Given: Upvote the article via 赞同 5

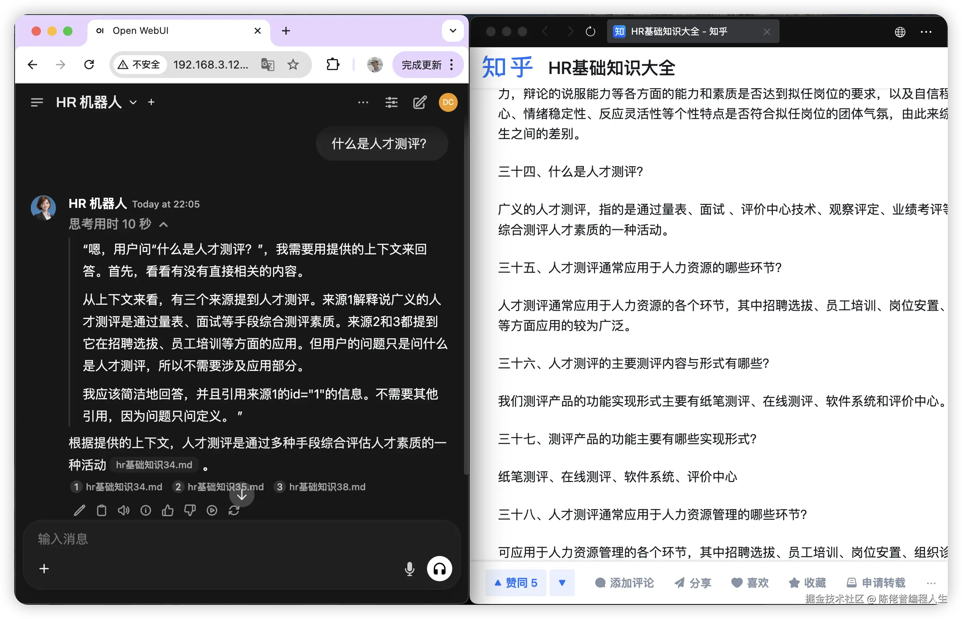Looking at the screenshot, I should pyautogui.click(x=516, y=582).
